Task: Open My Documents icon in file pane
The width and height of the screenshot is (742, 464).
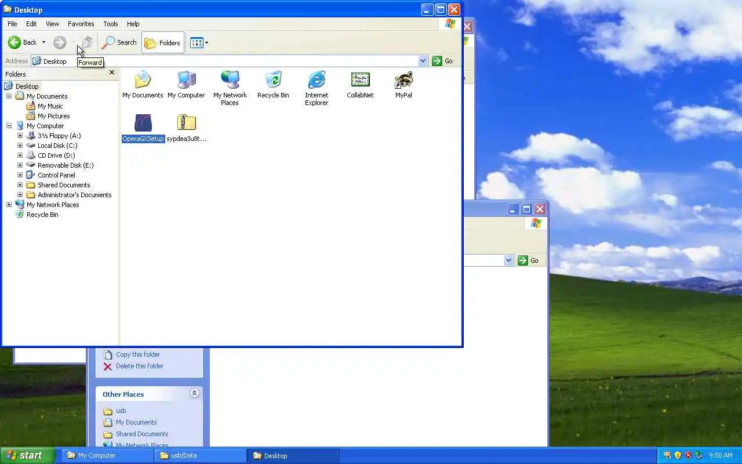Action: (143, 85)
